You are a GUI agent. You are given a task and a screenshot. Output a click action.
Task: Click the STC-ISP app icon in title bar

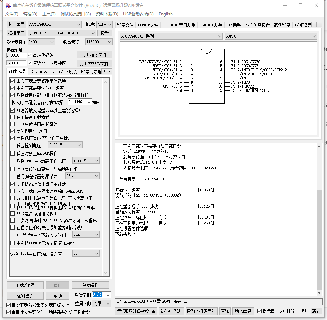coord(7,5)
